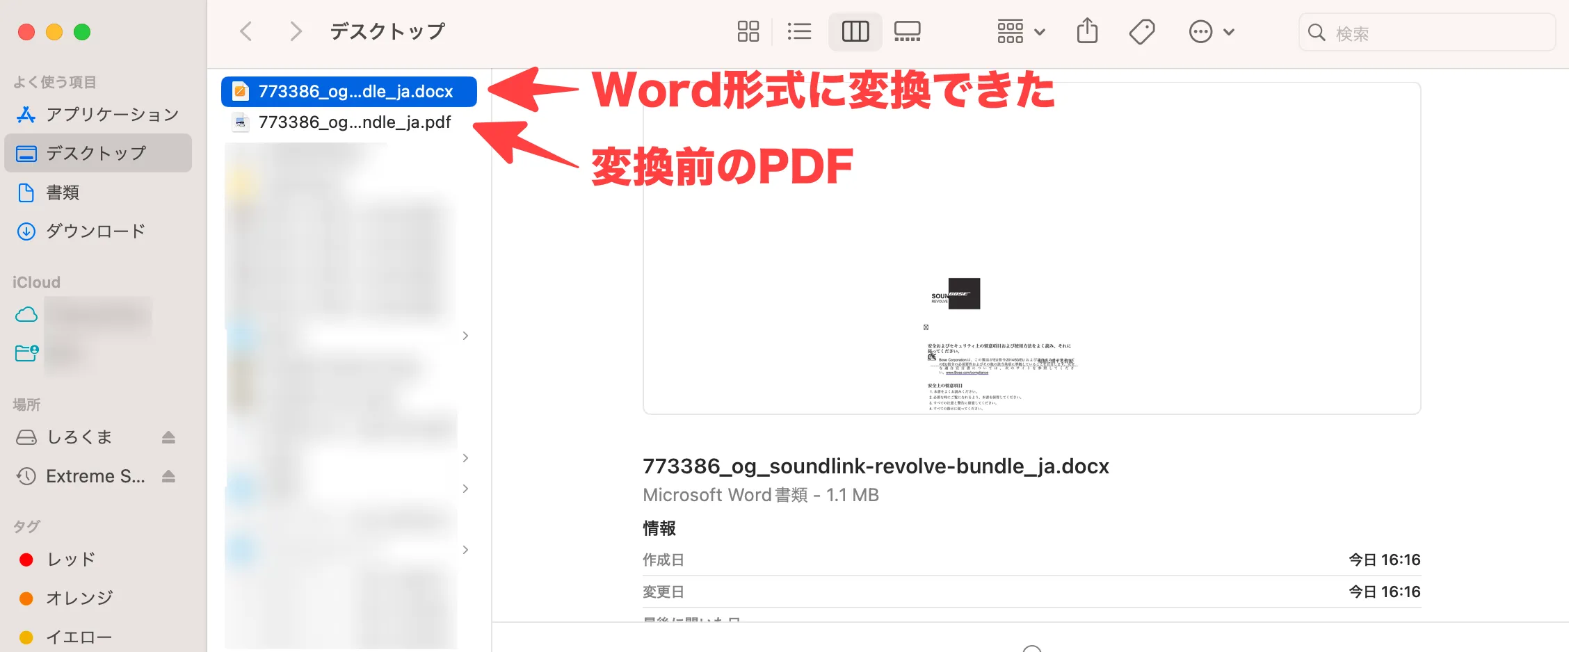This screenshot has height=652, width=1569.
Task: Click the よく使う項目 sidebar header
Action: coord(55,82)
